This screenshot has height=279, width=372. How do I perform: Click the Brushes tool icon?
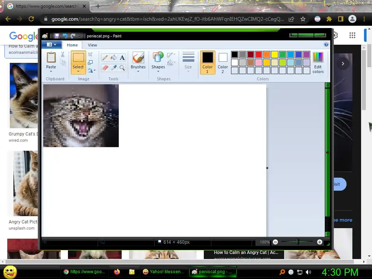tap(138, 58)
